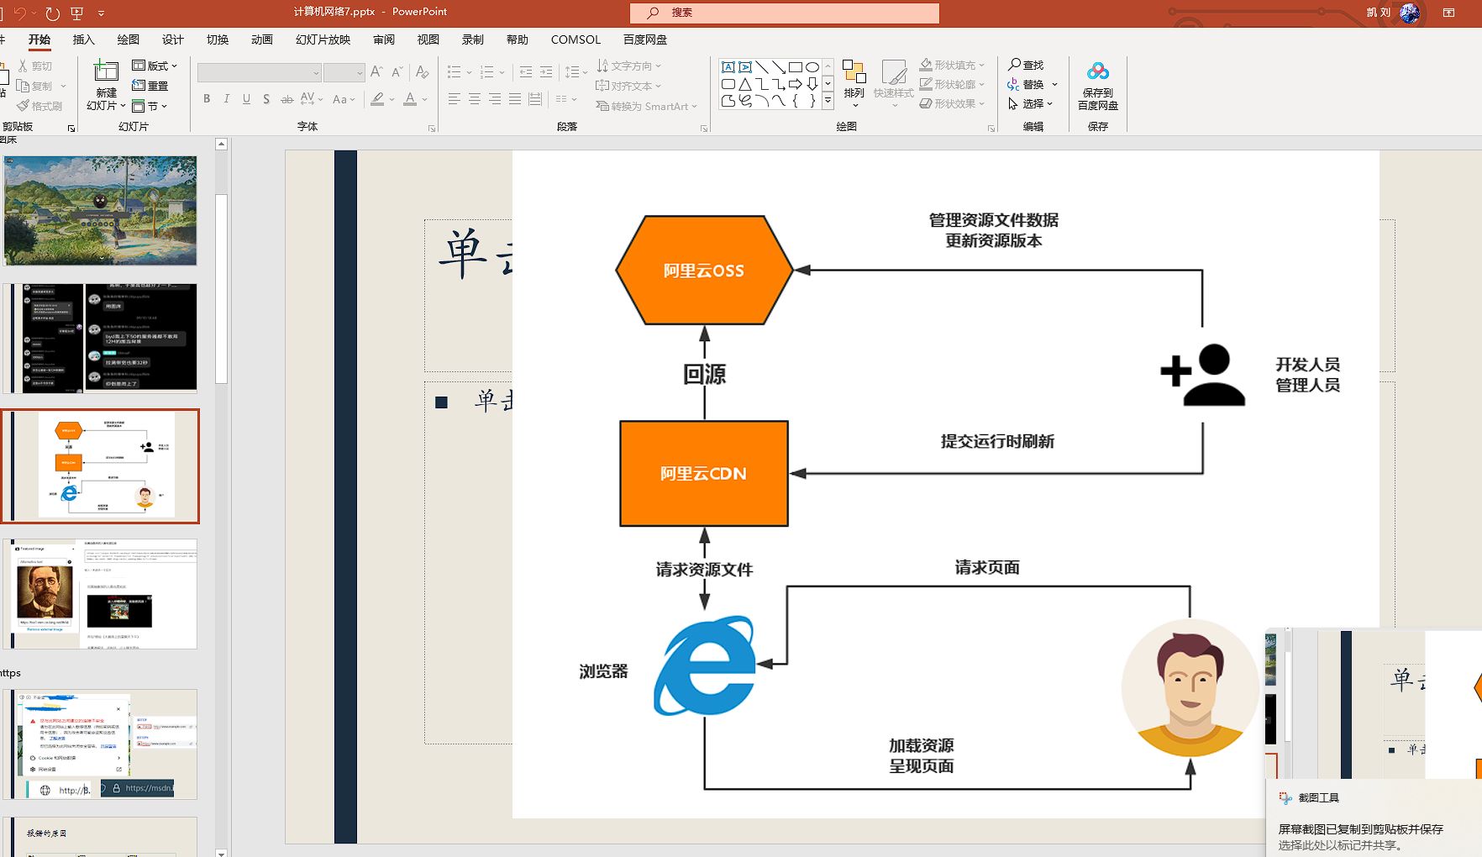Open the 版式 layout dropdown

[155, 66]
